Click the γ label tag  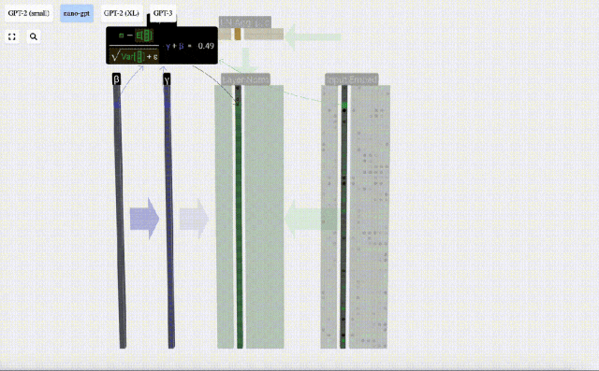167,79
